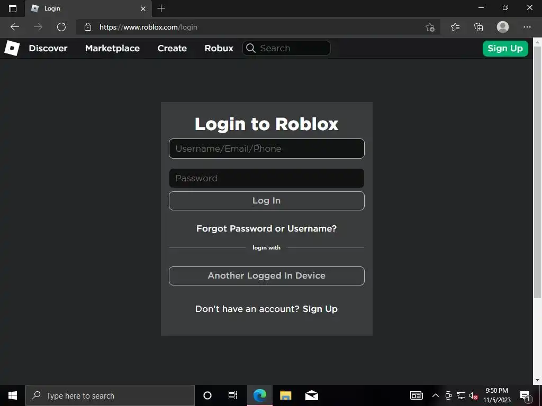Click the muted volume tray icon
Image resolution: width=542 pixels, height=406 pixels.
tap(474, 395)
